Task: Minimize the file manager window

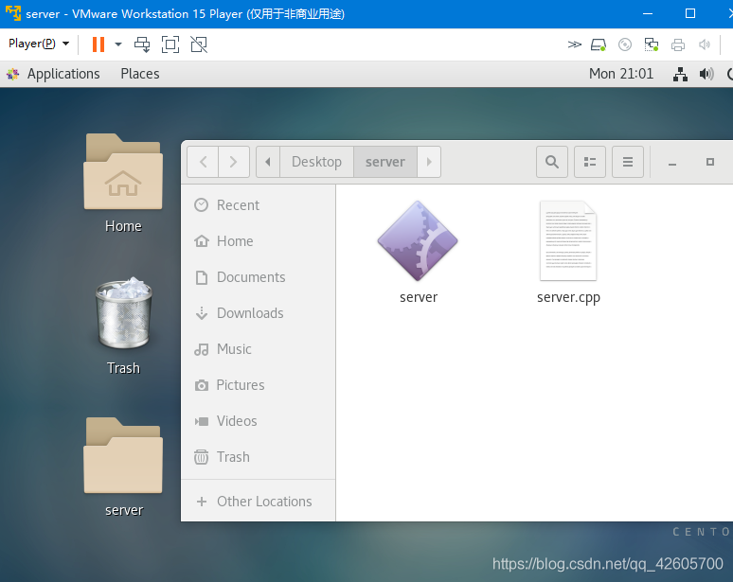Action: [x=672, y=162]
